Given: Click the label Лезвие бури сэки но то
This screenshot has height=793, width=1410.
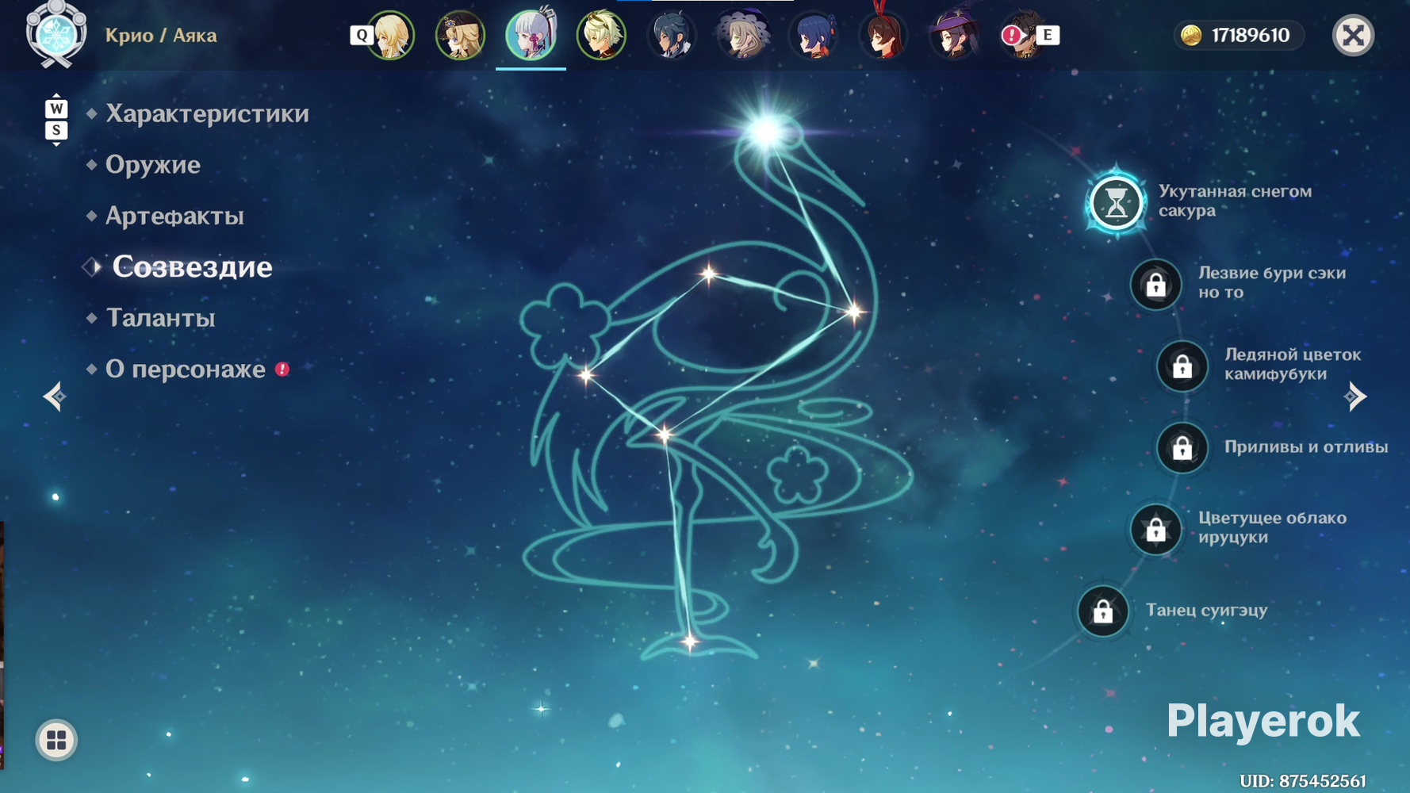Looking at the screenshot, I should coord(1272,282).
